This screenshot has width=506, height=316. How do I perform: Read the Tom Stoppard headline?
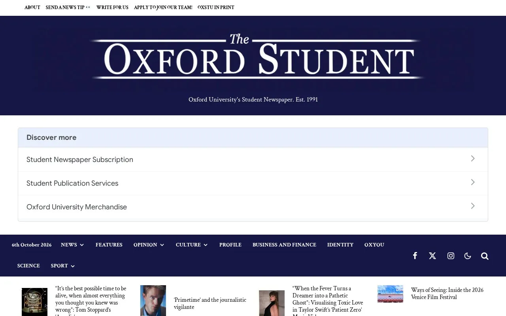(91, 301)
